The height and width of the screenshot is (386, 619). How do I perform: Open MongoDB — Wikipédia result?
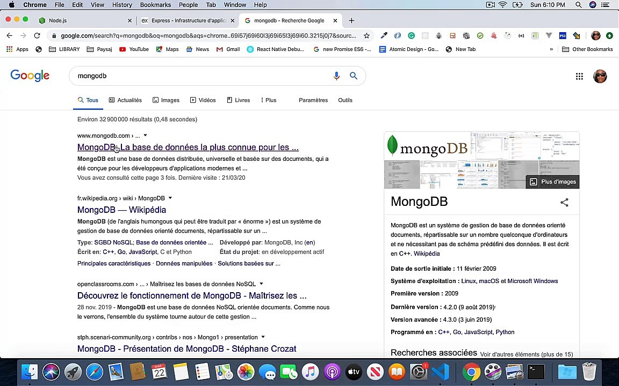click(121, 210)
